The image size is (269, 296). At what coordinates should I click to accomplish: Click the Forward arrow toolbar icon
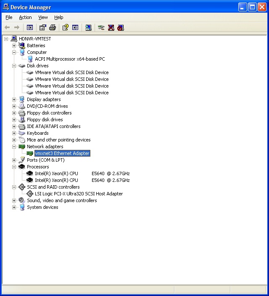(x=17, y=27)
